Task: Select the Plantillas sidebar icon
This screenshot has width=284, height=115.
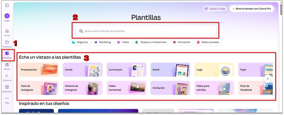Action: pyautogui.click(x=7, y=53)
